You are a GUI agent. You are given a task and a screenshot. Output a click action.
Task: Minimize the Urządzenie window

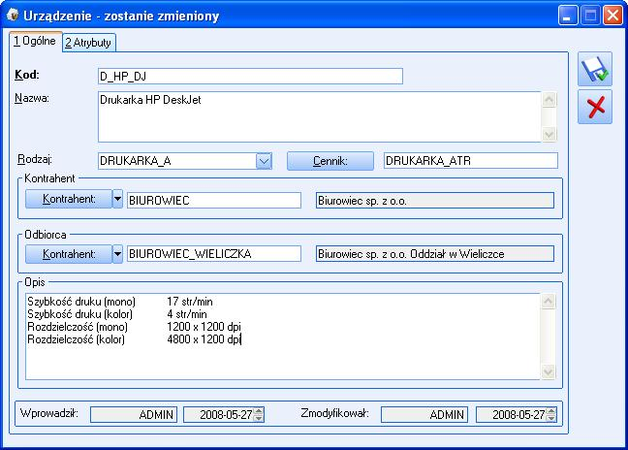tap(568, 16)
